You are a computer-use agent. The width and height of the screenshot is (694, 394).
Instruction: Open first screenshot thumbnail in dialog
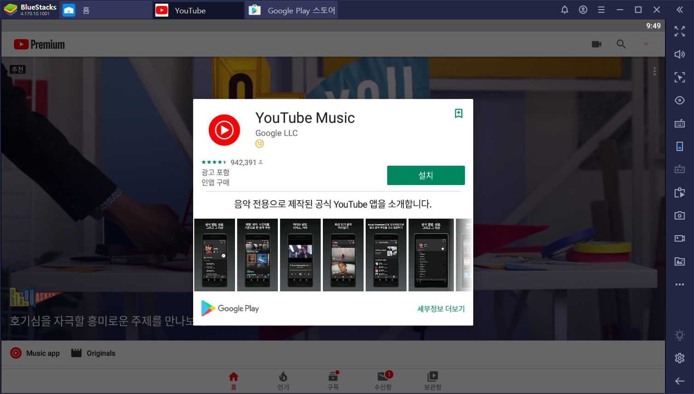(x=215, y=255)
